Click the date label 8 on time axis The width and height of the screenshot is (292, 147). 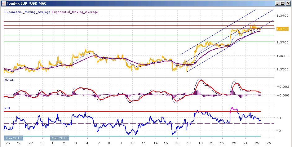(x=109, y=143)
